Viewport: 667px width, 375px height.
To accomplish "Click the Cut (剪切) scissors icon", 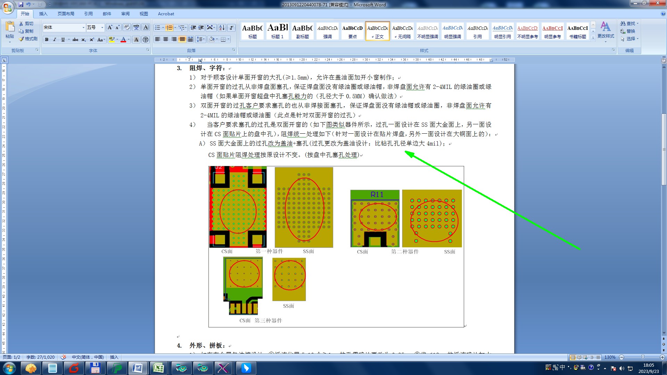I will pyautogui.click(x=21, y=24).
